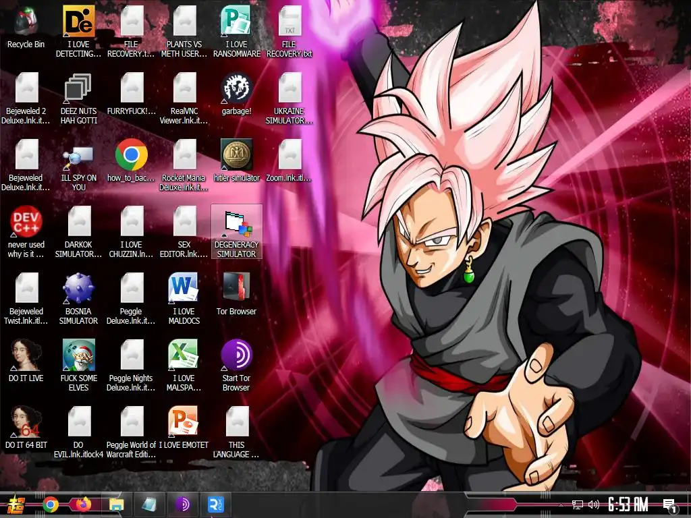Open the notification center icon
Viewport: 691px width, 518px height.
pyautogui.click(x=670, y=506)
